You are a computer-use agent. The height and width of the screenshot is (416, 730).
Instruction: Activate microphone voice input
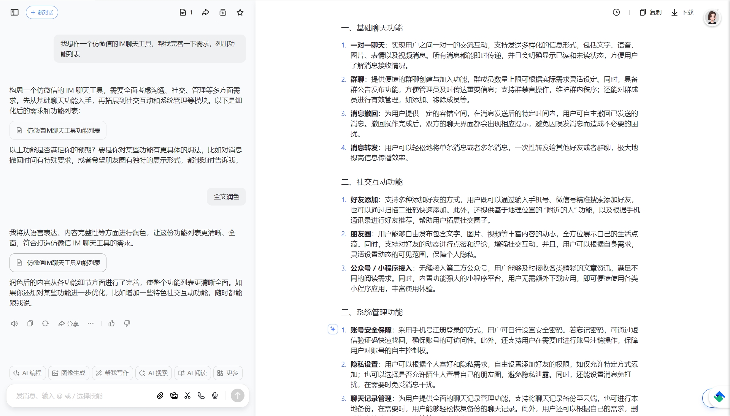pos(215,396)
